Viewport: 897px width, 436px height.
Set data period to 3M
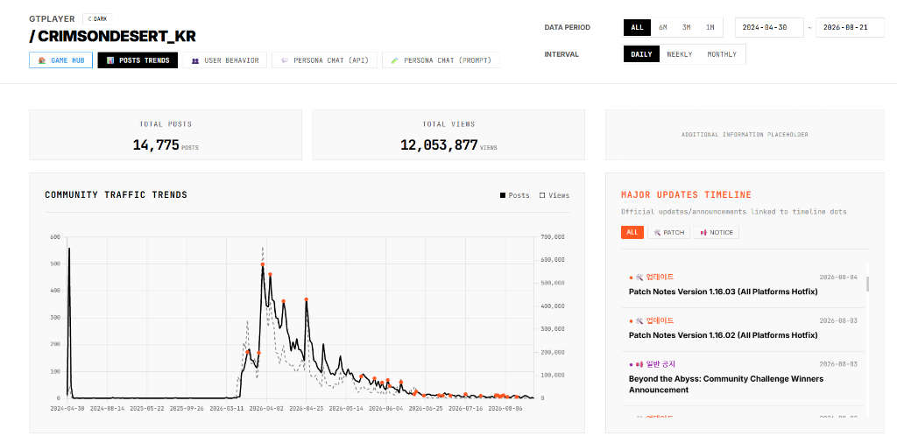[687, 27]
